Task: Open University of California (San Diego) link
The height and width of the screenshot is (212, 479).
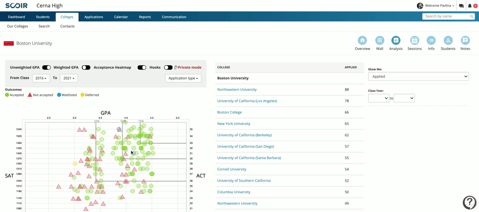Action: tap(245, 146)
